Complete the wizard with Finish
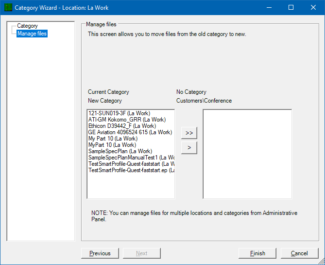This screenshot has width=325, height=265. click(x=257, y=253)
